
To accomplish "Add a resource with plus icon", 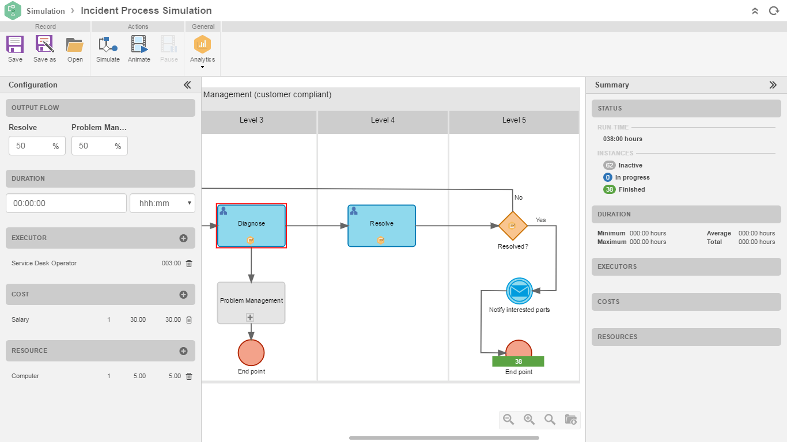I will pos(183,350).
